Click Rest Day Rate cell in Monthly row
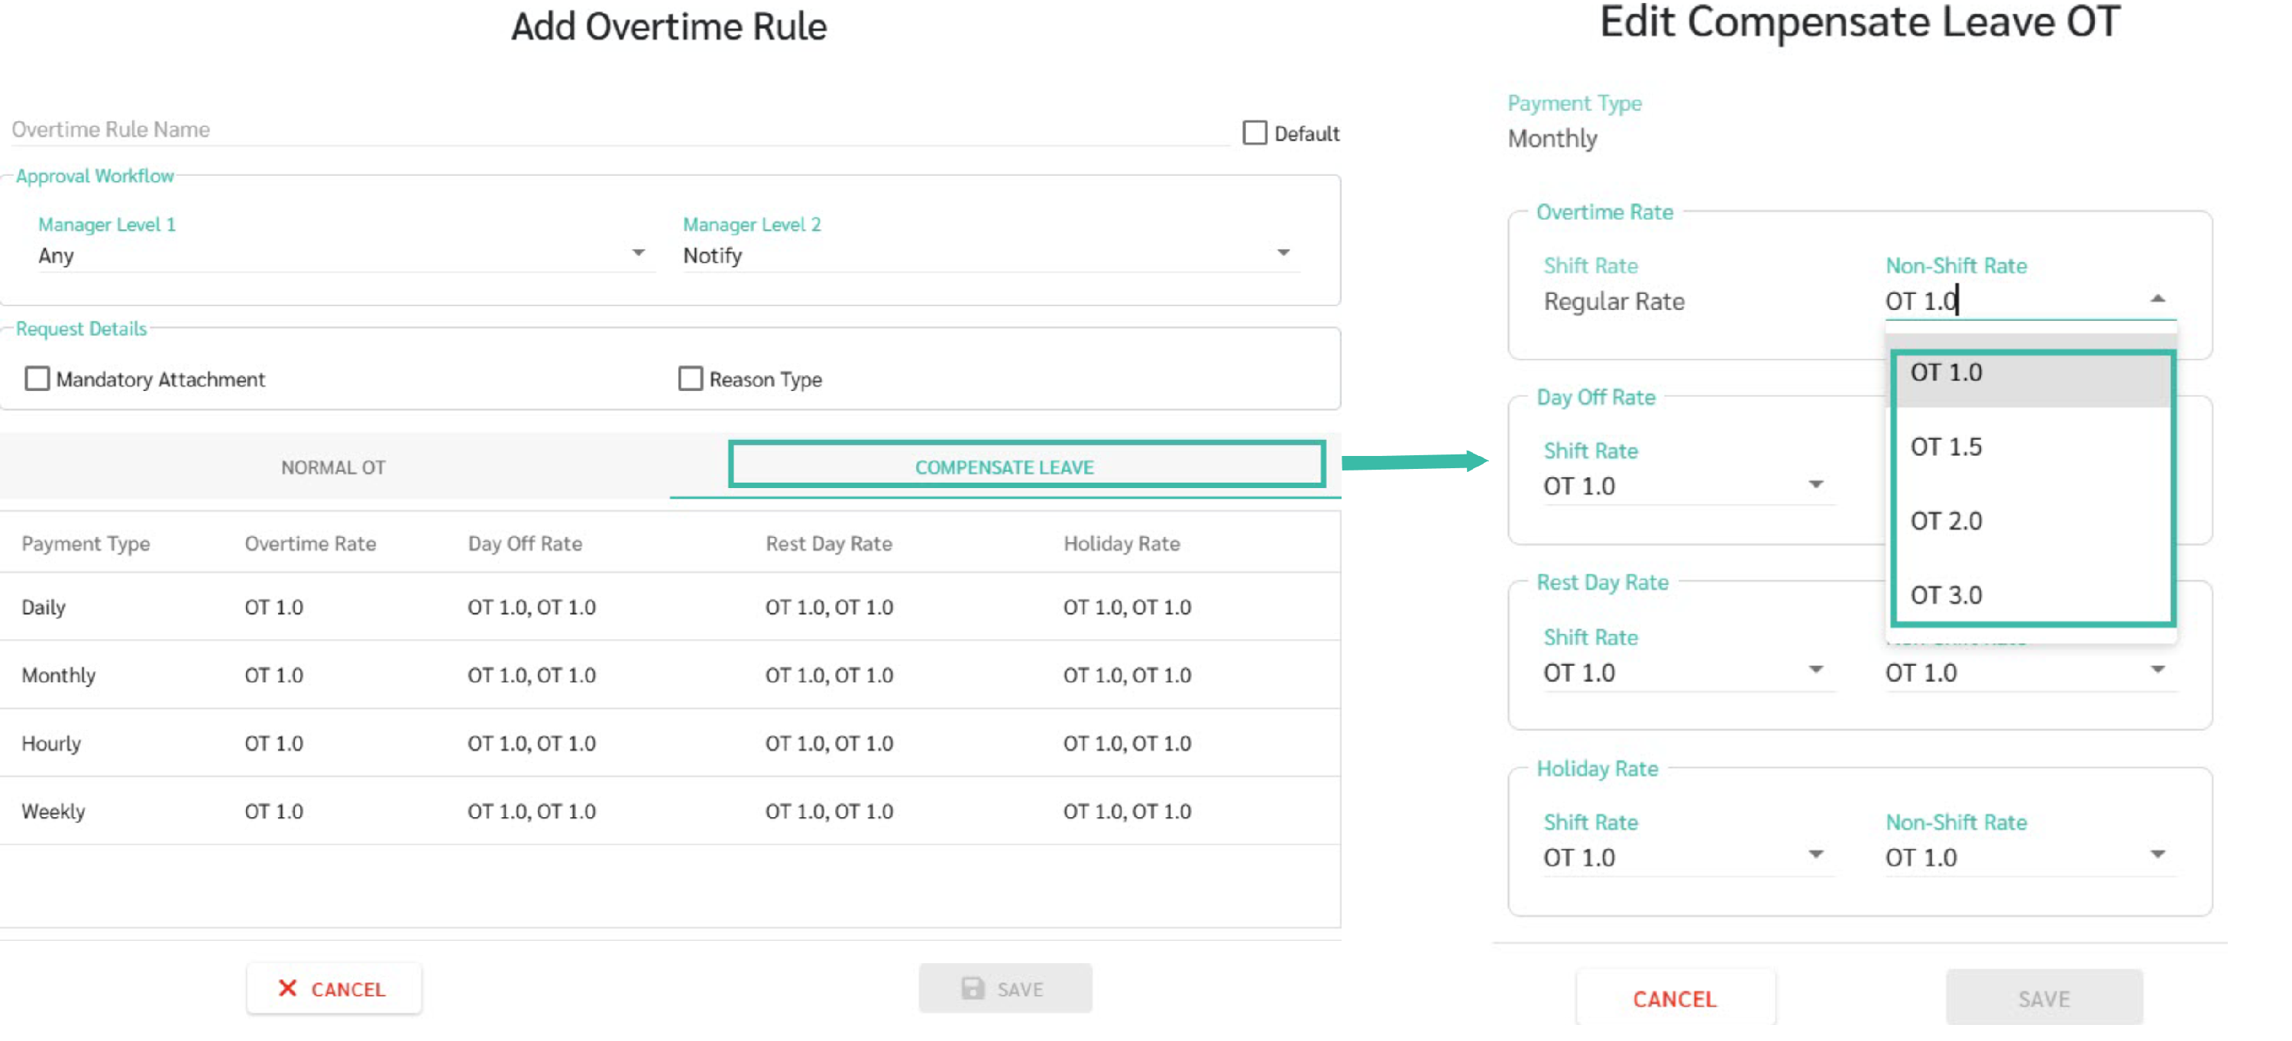The height and width of the screenshot is (1041, 2292). pyautogui.click(x=829, y=674)
